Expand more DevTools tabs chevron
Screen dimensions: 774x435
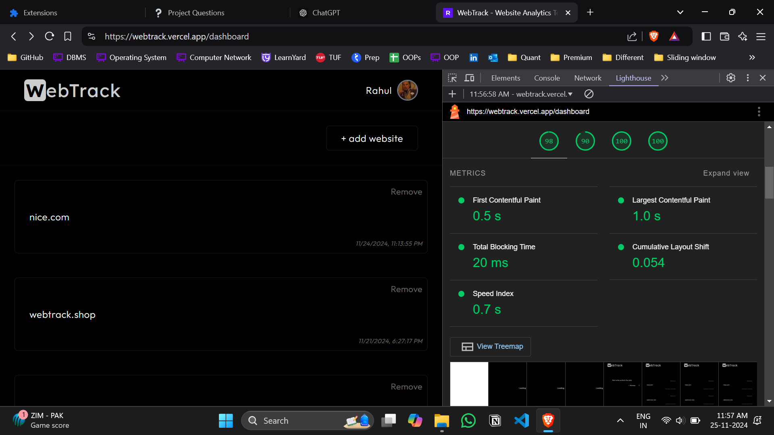[665, 78]
